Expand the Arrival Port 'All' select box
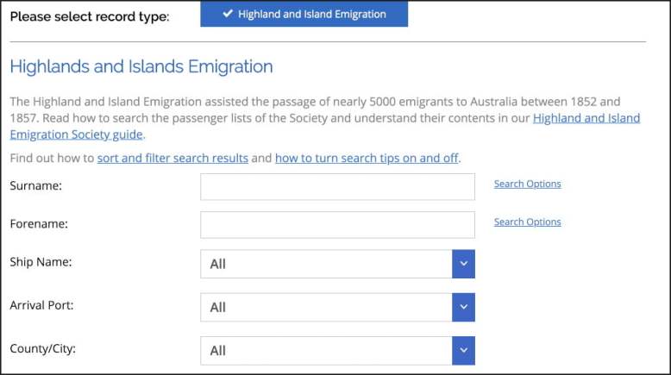 326,307
